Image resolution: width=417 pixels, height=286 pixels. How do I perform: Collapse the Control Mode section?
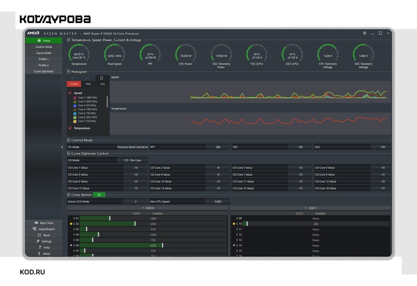pyautogui.click(x=68, y=140)
